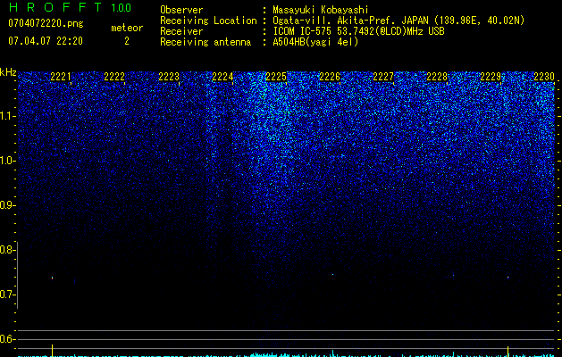Click the meteor label
The image size is (562, 357).
pyautogui.click(x=127, y=28)
